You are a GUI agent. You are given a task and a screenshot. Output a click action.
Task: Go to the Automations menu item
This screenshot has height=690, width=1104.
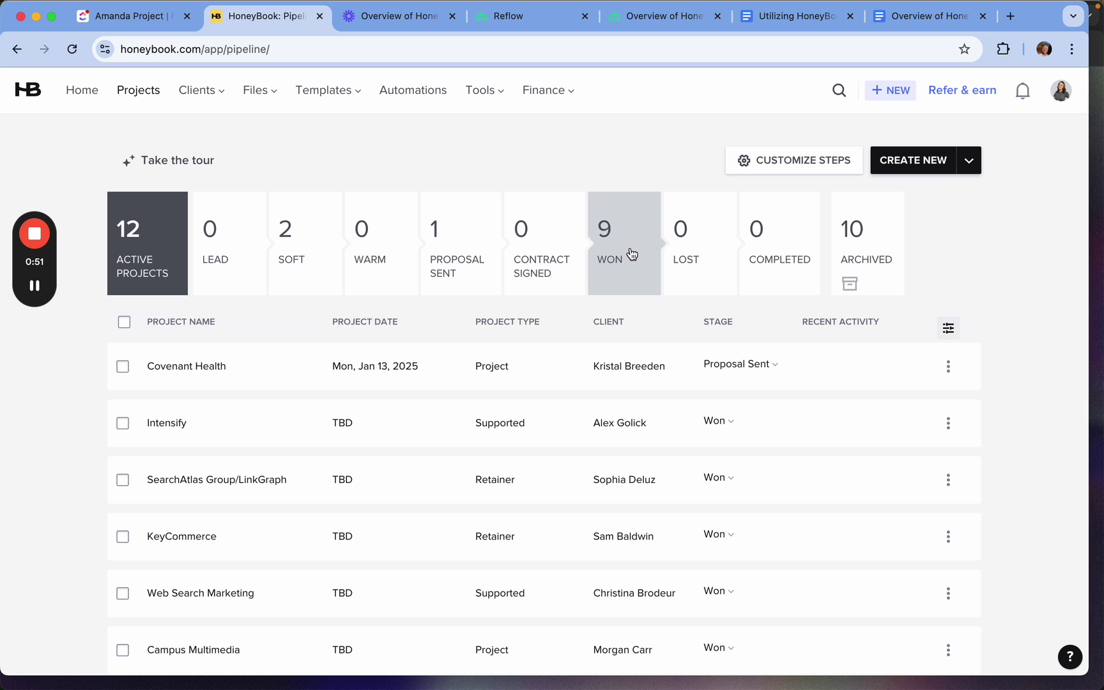pyautogui.click(x=413, y=91)
